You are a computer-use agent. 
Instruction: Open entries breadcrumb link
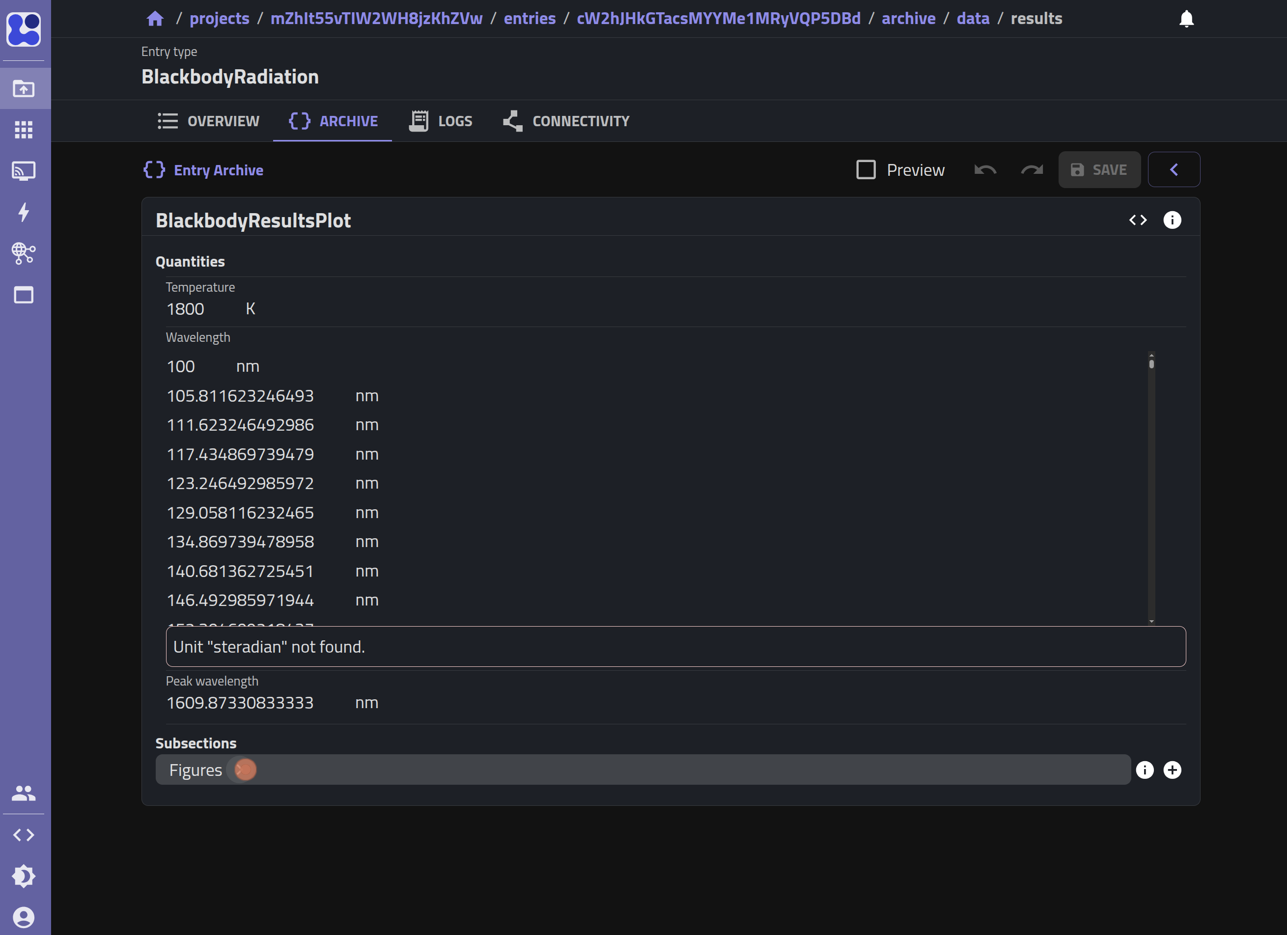(530, 19)
